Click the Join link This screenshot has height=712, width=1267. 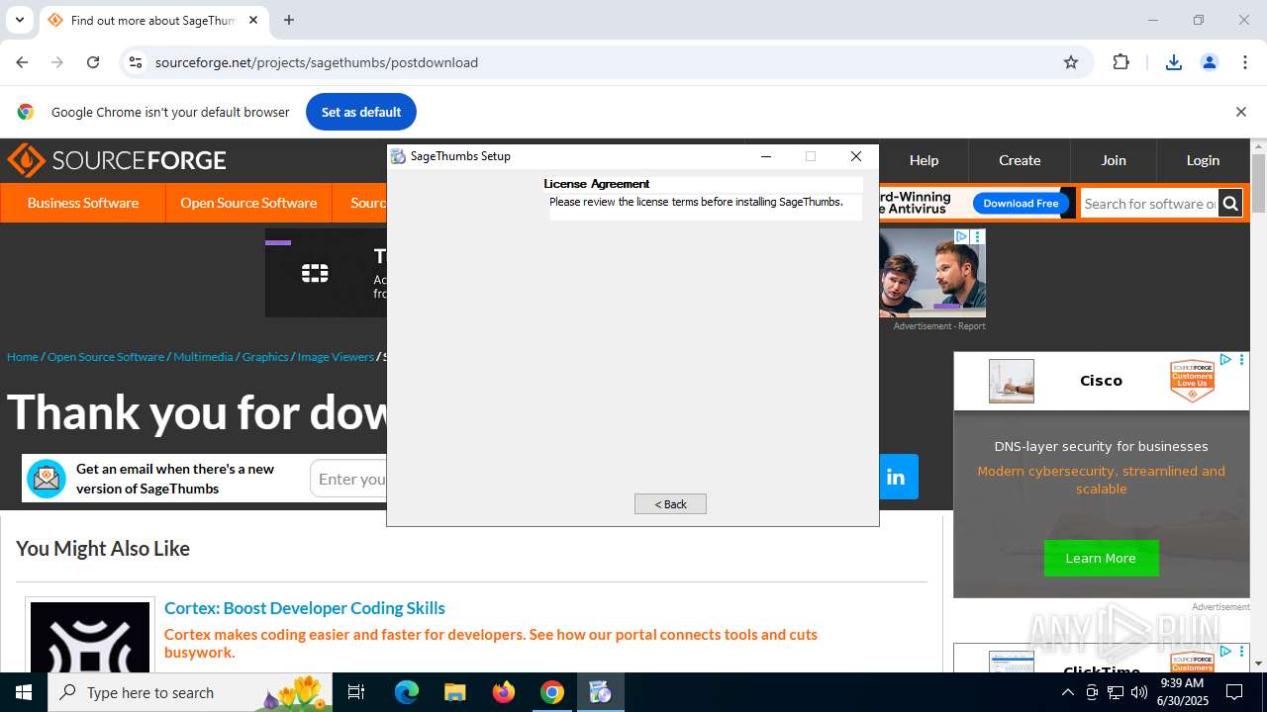(x=1114, y=160)
